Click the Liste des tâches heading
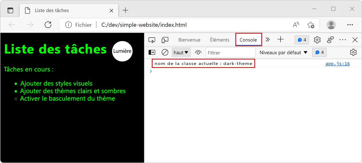Image resolution: width=362 pixels, height=163 pixels. coord(55,49)
